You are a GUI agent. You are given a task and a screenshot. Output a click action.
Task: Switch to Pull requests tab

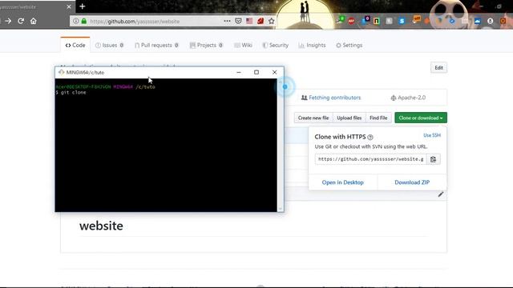click(x=156, y=45)
